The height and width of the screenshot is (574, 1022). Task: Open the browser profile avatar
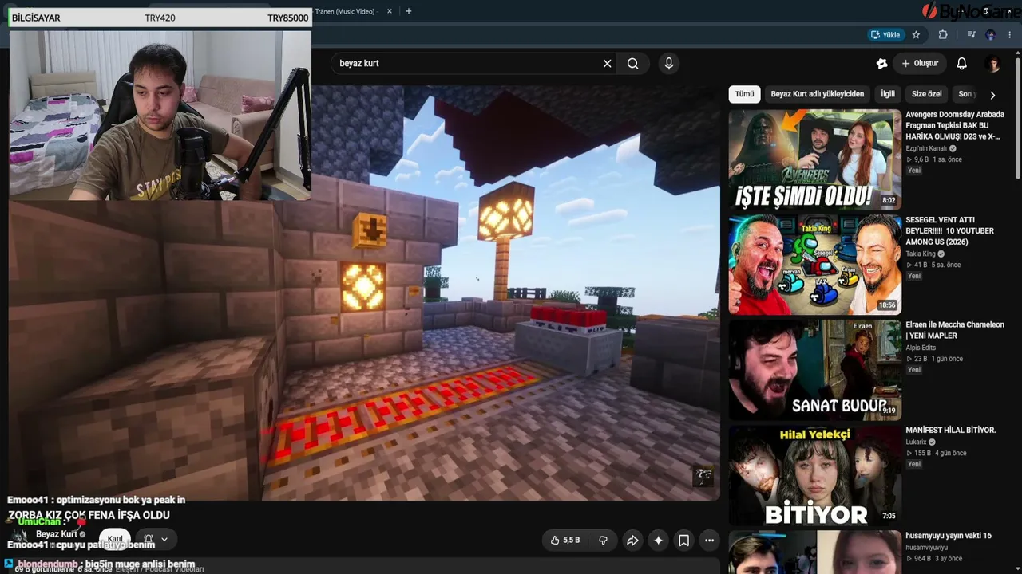tap(991, 34)
